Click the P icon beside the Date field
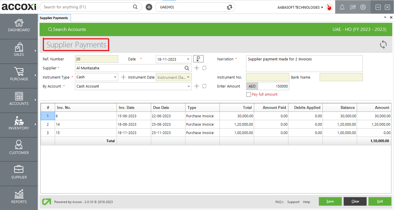 tap(198, 59)
